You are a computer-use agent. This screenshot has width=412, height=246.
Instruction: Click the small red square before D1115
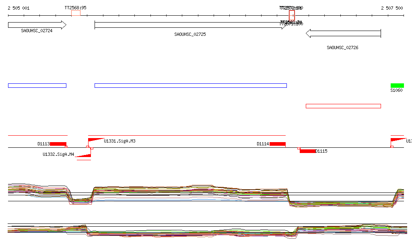coord(299,149)
